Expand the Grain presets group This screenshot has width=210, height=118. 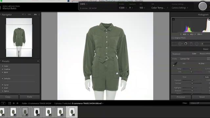pyautogui.click(x=3, y=88)
